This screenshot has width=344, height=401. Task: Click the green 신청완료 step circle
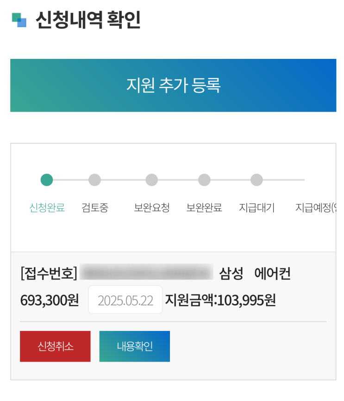47,180
